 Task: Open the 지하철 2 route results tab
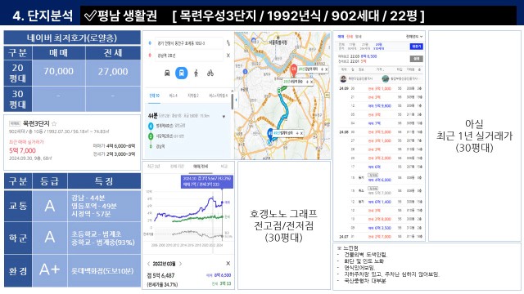click(x=193, y=96)
